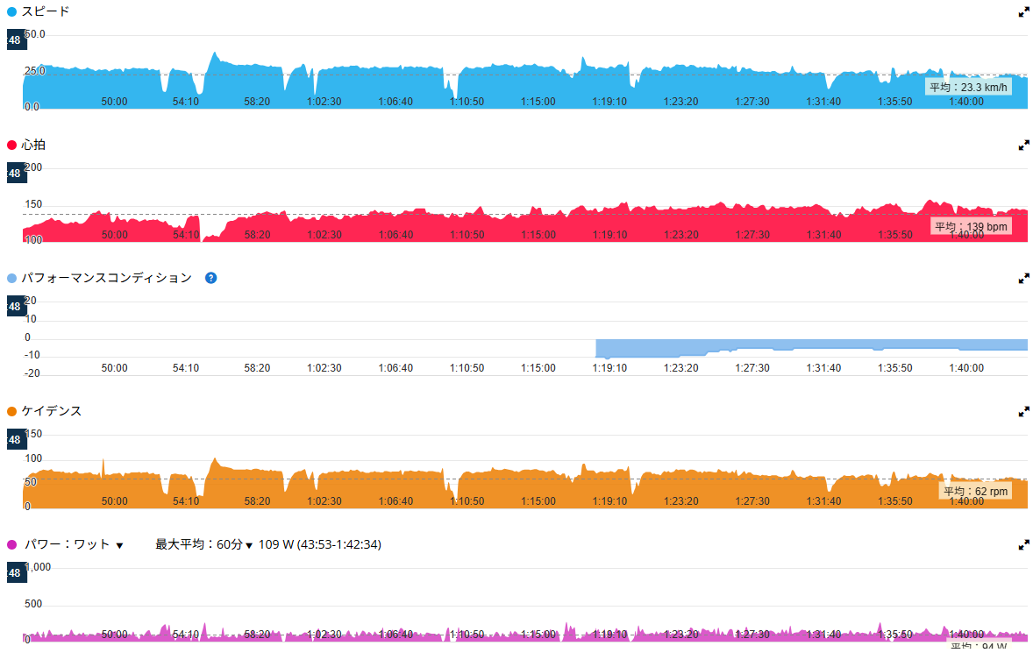
Task: Click the ケイデンス chart title
Action: [x=51, y=411]
